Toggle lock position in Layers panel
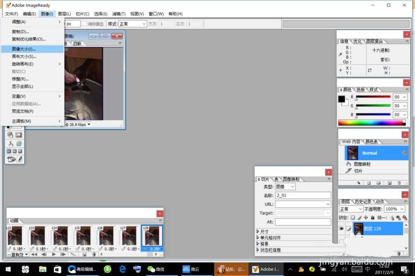 pyautogui.click(x=366, y=218)
